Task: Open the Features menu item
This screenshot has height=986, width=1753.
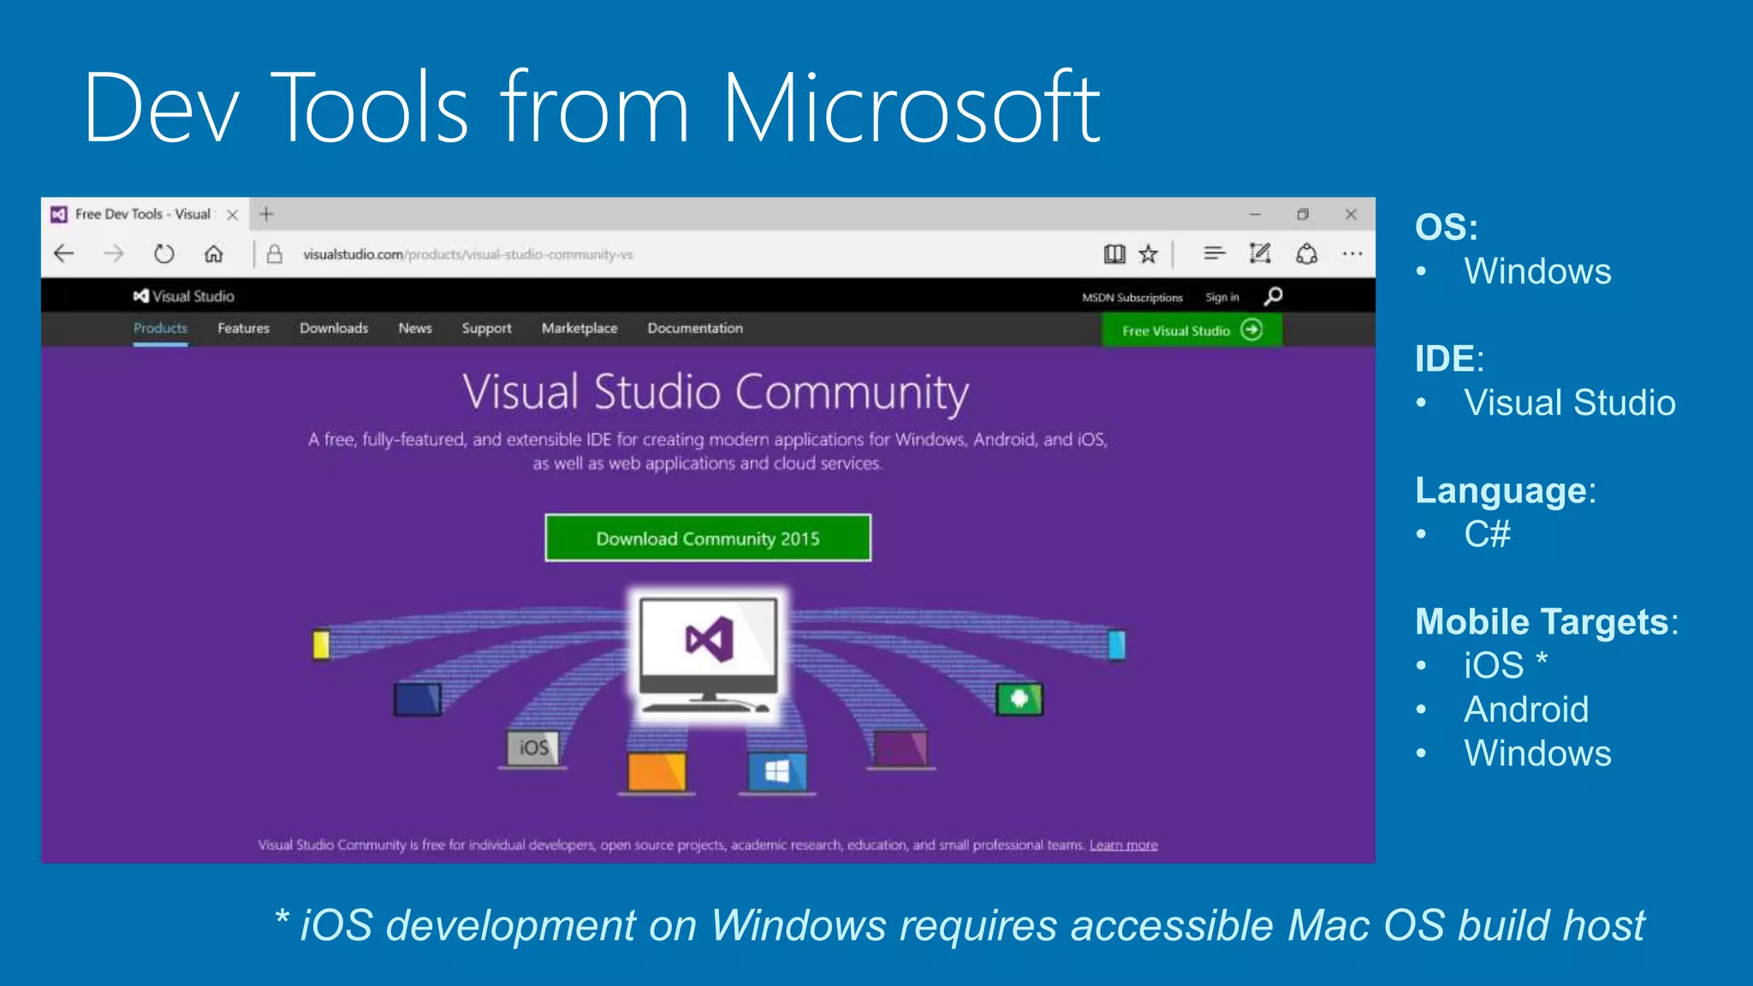Action: coord(243,329)
